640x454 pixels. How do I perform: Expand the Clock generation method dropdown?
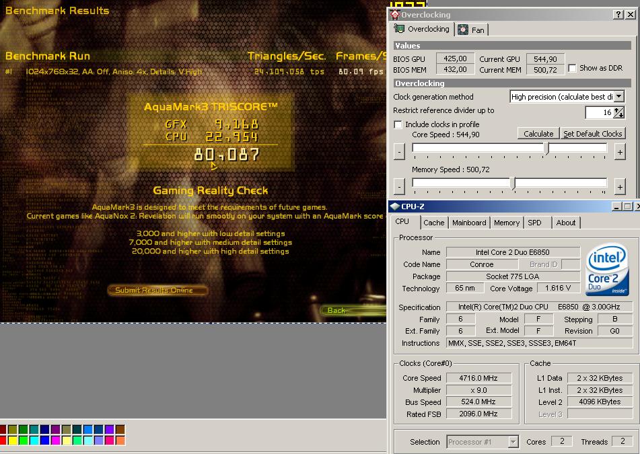pyautogui.click(x=619, y=97)
